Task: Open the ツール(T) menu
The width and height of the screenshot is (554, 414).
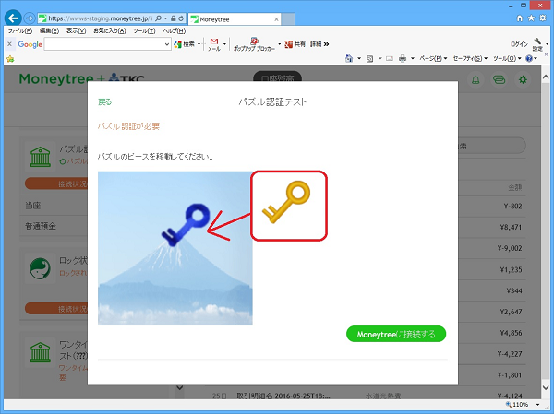Action: 144,31
